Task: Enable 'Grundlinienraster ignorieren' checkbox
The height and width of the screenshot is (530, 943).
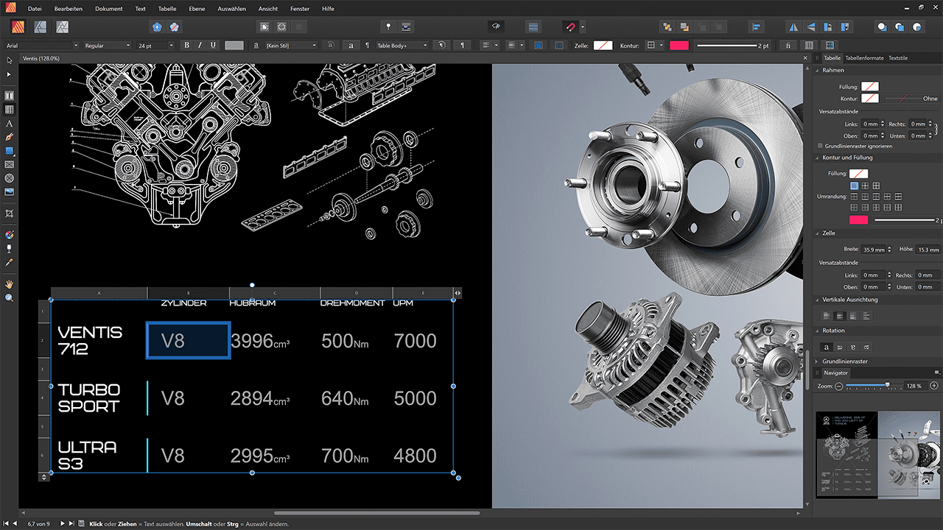Action: (821, 146)
